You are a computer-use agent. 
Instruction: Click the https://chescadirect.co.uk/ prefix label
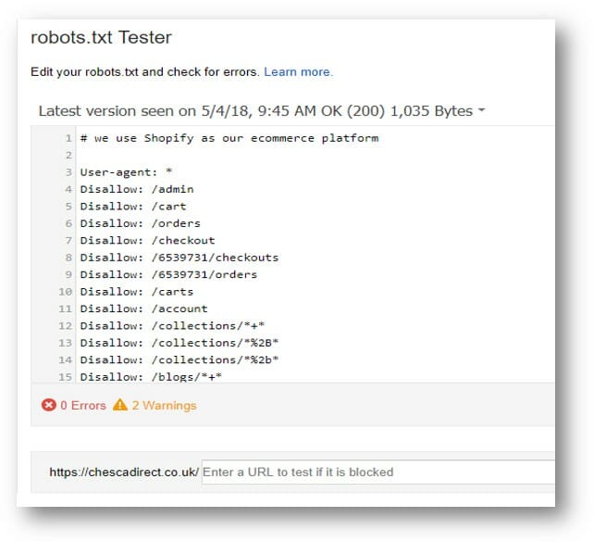[x=124, y=473]
